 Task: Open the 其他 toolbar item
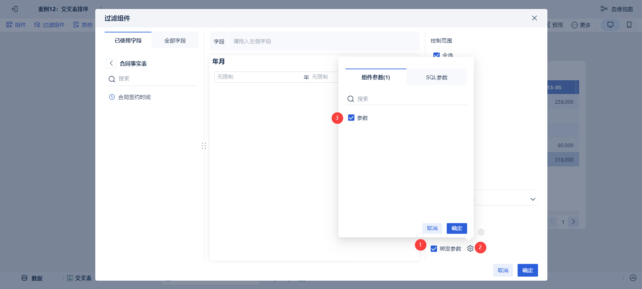83,25
